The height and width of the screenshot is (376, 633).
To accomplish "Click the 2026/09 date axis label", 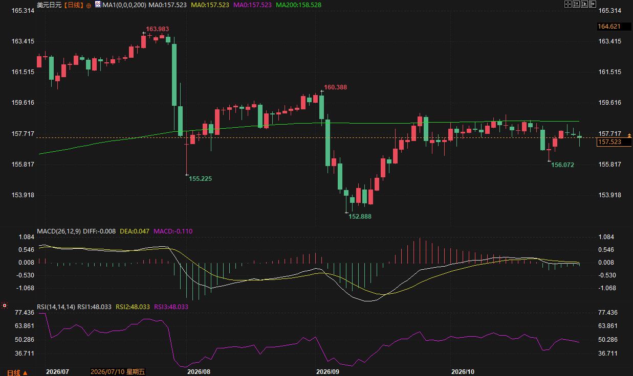I will [x=328, y=372].
